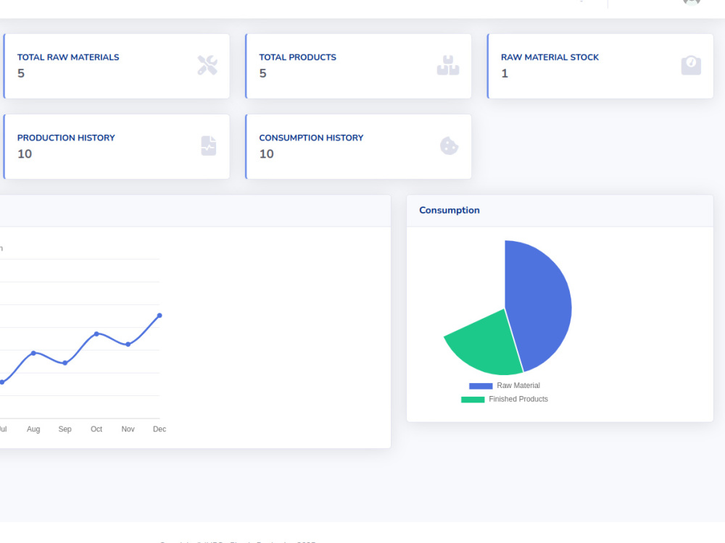Click the wrench tools icon on Total Raw Materials card
The height and width of the screenshot is (543, 725).
(207, 65)
